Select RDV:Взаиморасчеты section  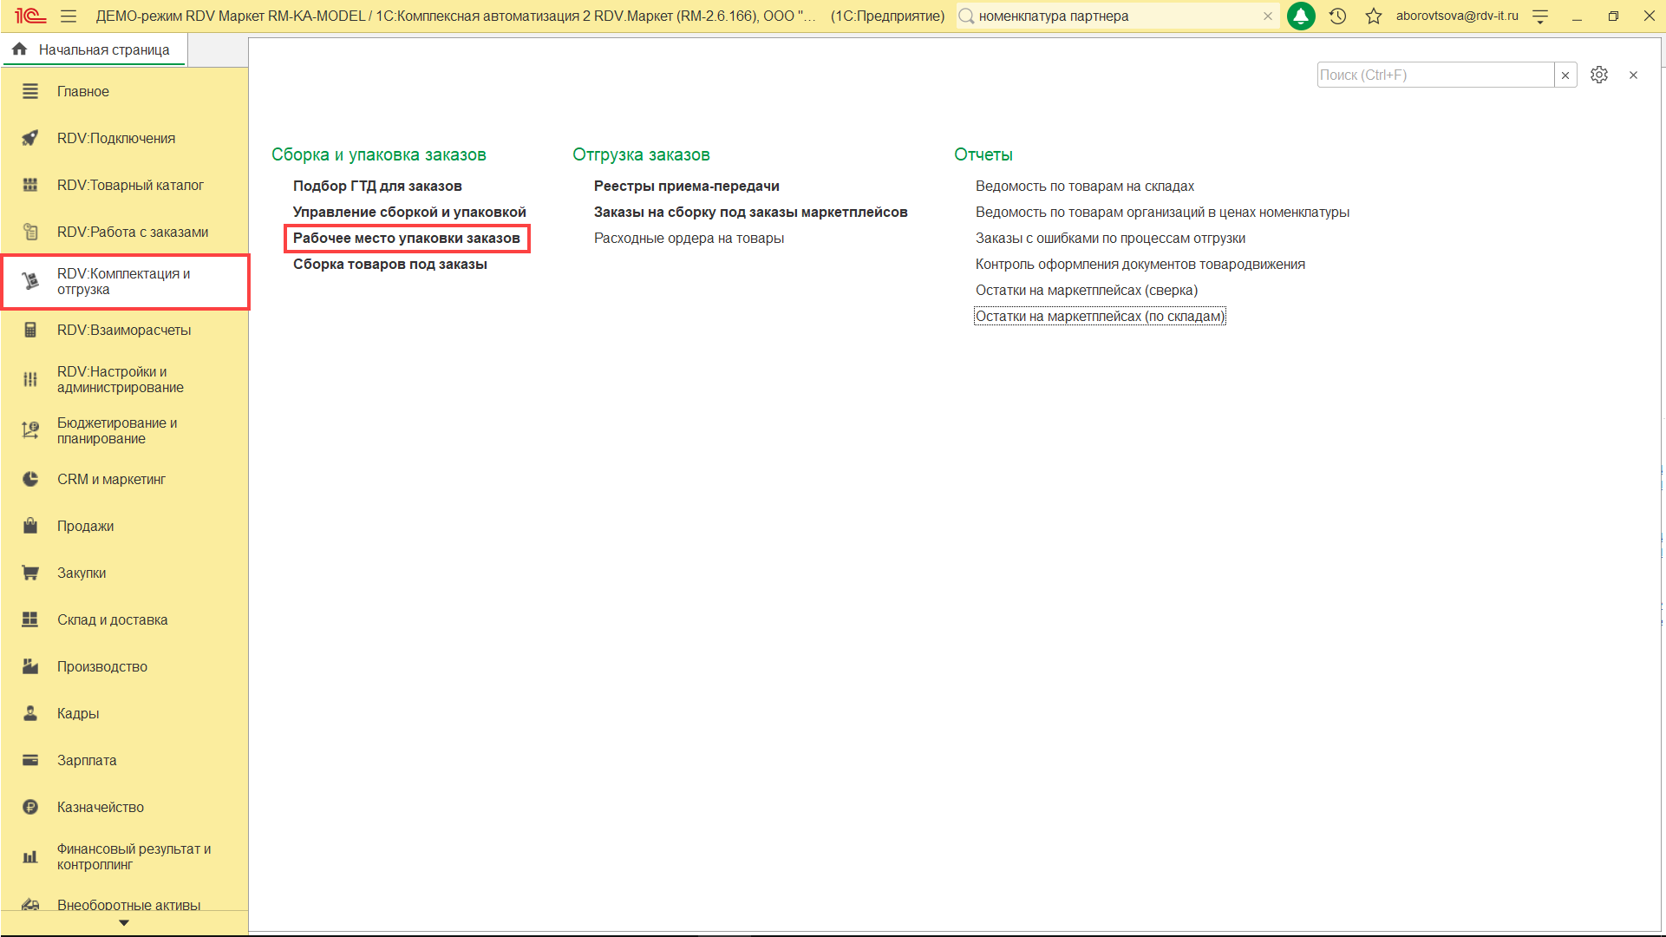pyautogui.click(x=123, y=330)
